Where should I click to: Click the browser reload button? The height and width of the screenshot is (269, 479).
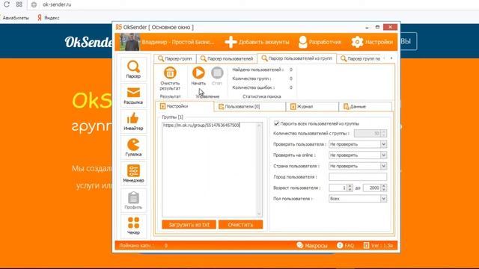[x=7, y=4]
